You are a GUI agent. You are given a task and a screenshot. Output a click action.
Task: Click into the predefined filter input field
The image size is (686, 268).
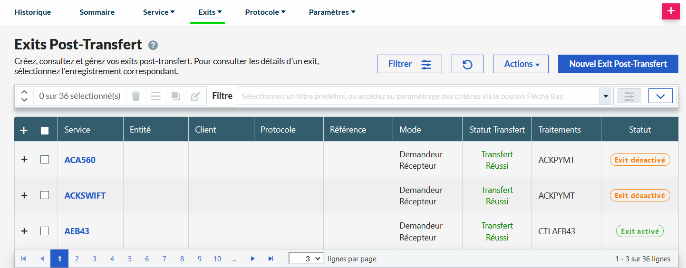click(418, 96)
